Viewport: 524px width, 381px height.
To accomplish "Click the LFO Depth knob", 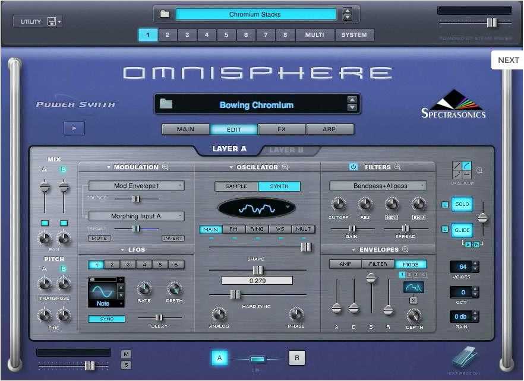I will [174, 289].
